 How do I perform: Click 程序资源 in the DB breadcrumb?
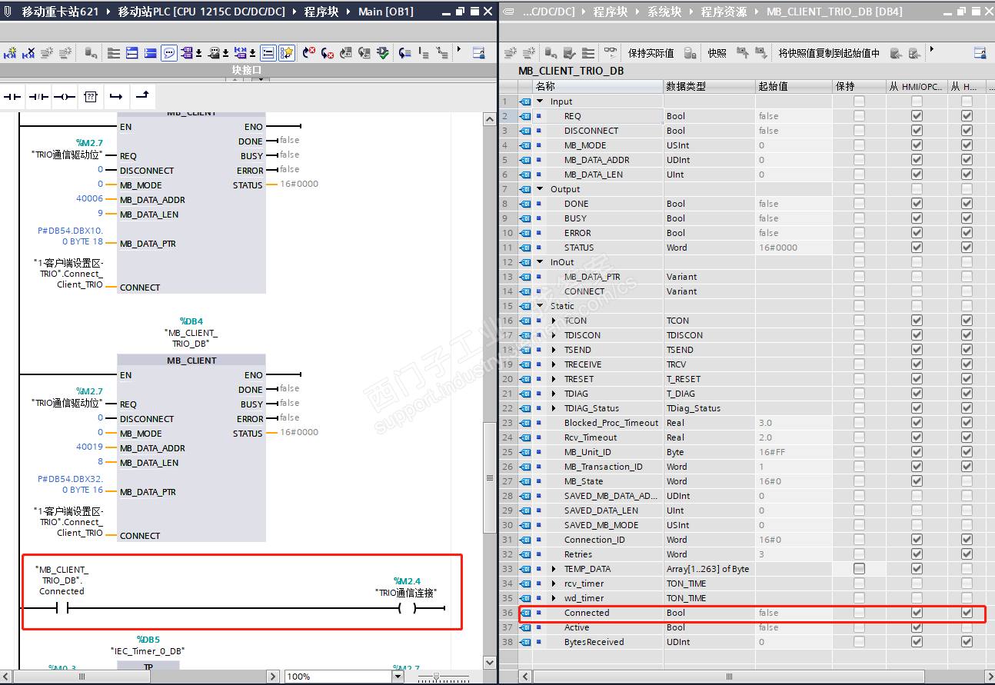(x=724, y=12)
